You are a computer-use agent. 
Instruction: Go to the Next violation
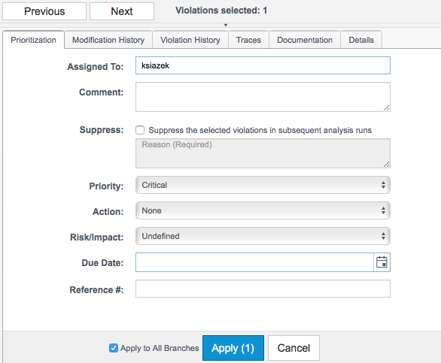[x=122, y=11]
